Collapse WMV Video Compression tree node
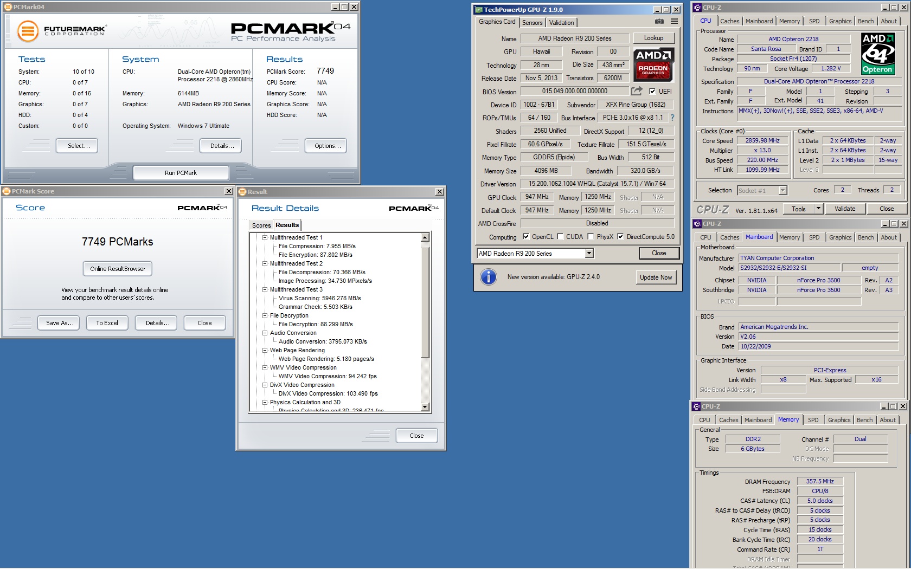Viewport: 911px width, 569px height. click(265, 367)
